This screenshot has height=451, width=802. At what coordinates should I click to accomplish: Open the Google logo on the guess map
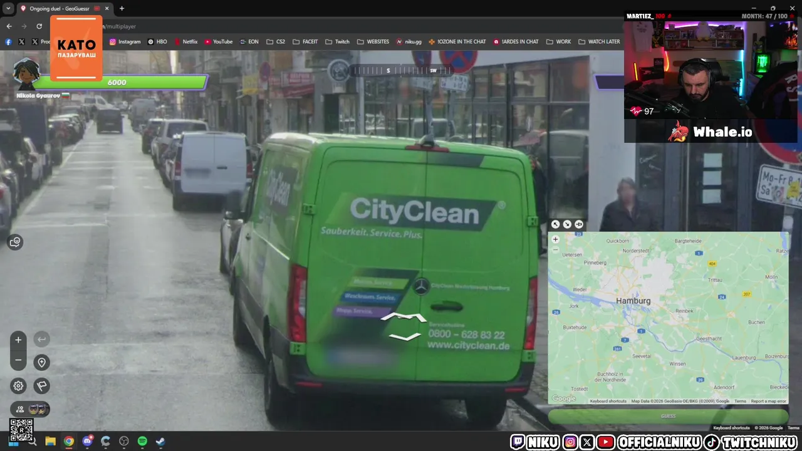tap(563, 398)
